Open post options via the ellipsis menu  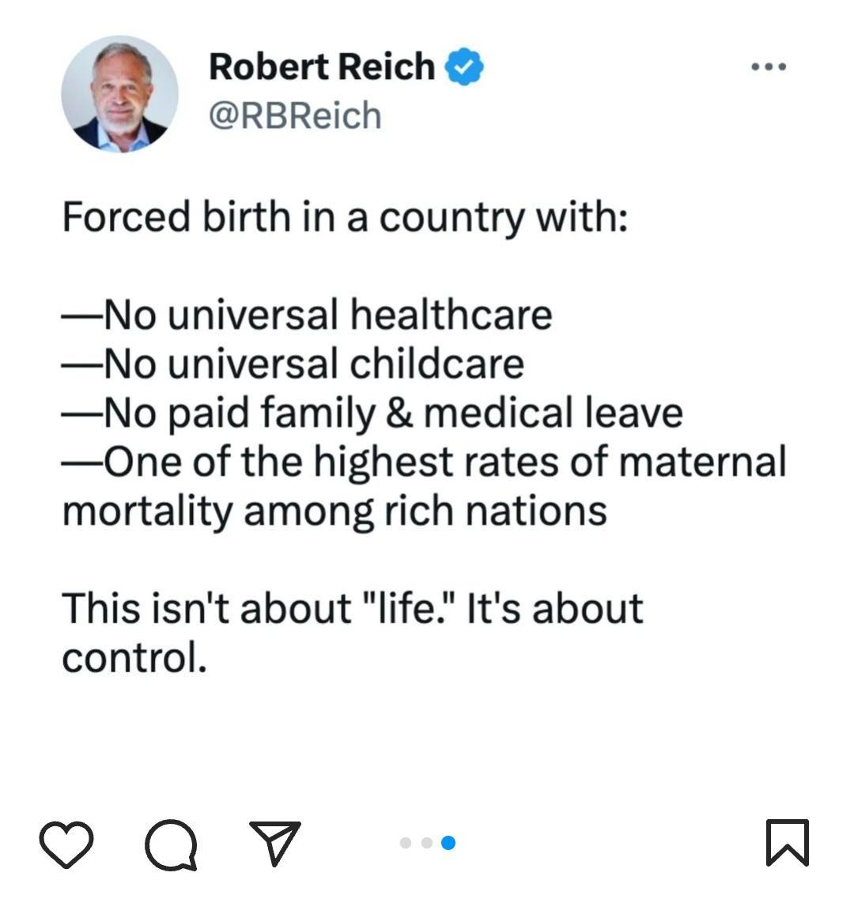click(767, 67)
